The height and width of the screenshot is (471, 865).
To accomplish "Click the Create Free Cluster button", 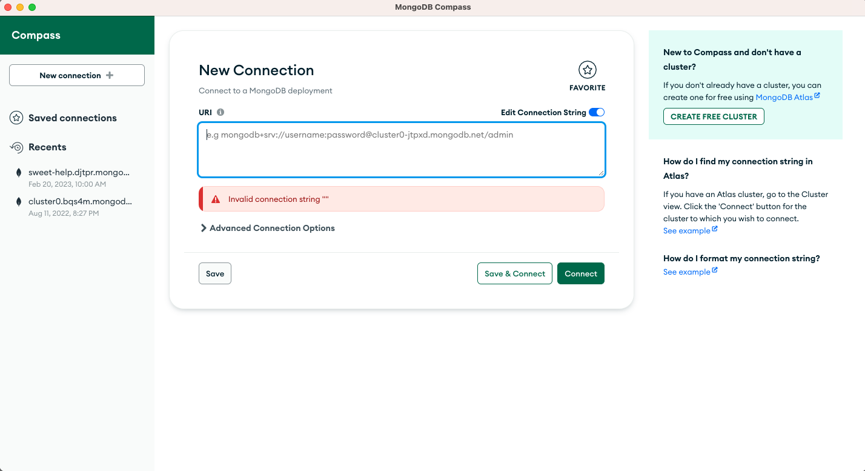I will (x=713, y=116).
